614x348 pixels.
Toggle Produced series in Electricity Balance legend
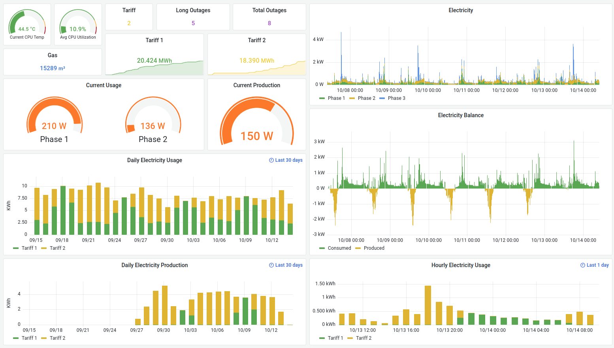374,248
